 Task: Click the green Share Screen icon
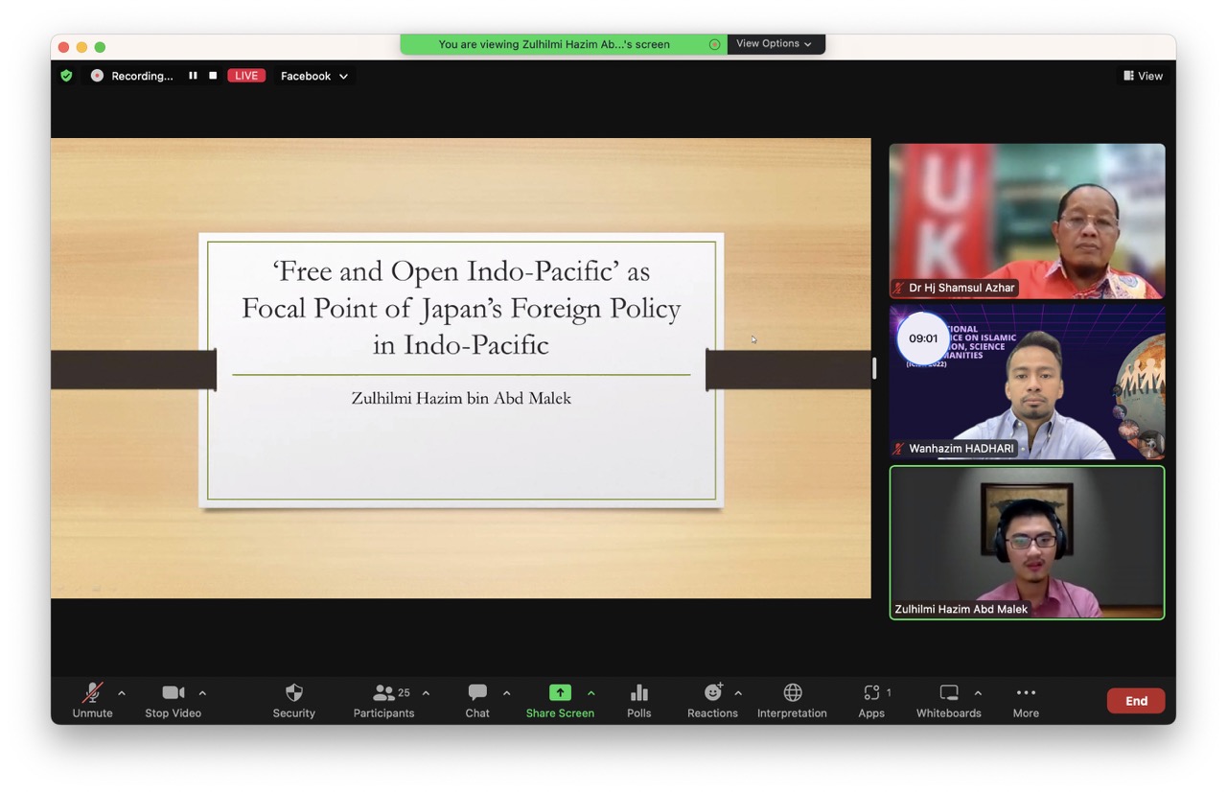(560, 693)
